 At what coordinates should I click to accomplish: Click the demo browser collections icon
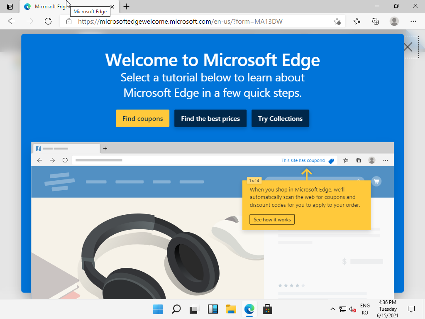point(358,160)
